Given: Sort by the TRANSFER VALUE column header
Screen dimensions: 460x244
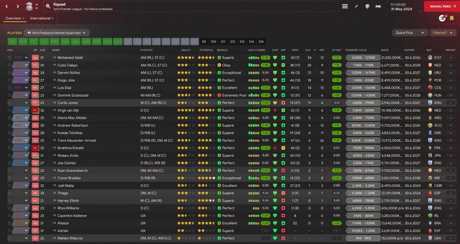Looking at the screenshot, I should coord(356,50).
